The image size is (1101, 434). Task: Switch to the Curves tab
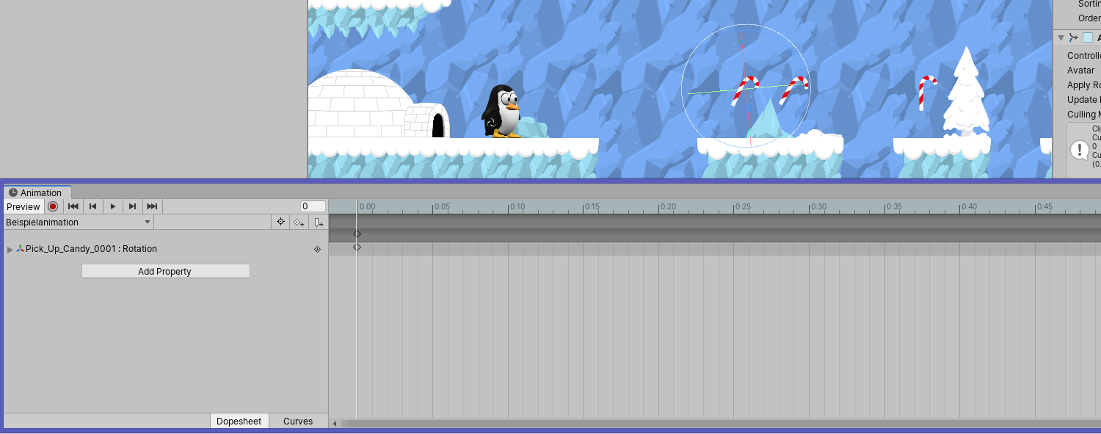[297, 421]
